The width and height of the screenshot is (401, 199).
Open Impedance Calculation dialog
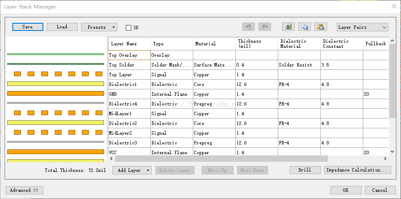358,170
